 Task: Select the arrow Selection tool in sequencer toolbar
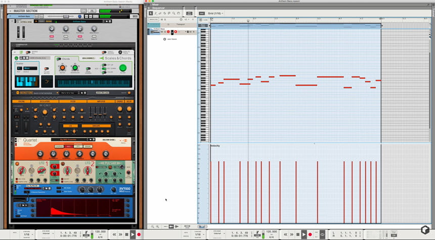tap(151, 13)
